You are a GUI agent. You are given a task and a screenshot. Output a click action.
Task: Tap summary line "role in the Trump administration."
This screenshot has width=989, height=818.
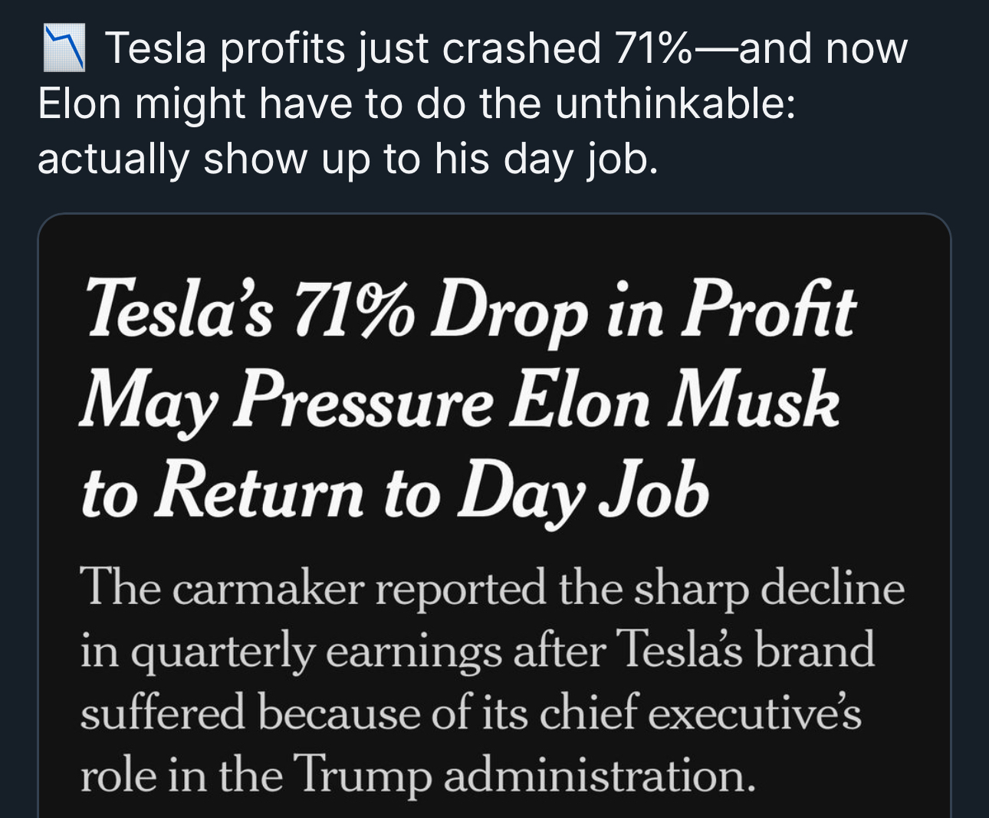419,775
